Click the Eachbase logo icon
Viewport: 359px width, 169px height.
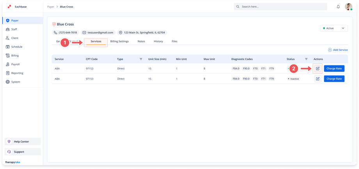pyautogui.click(x=9, y=7)
